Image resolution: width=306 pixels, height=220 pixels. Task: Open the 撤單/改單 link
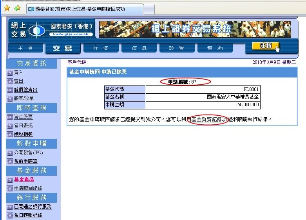click(x=24, y=98)
